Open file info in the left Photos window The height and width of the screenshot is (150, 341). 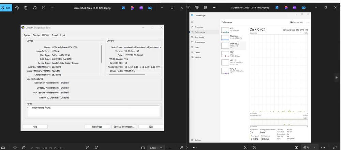24,148
